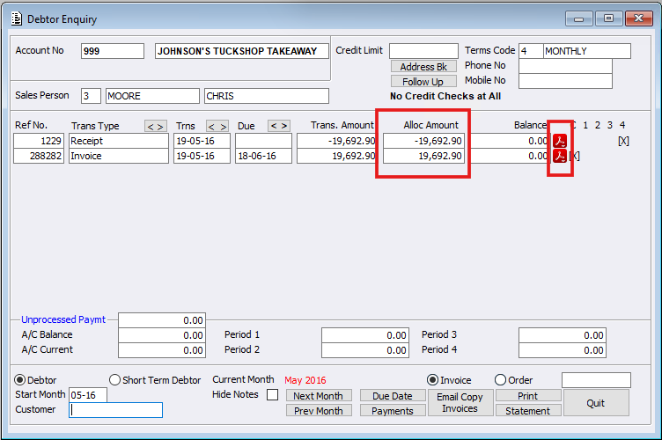662x440 pixels.
Task: Click the Period 2 amount field
Action: (365, 350)
